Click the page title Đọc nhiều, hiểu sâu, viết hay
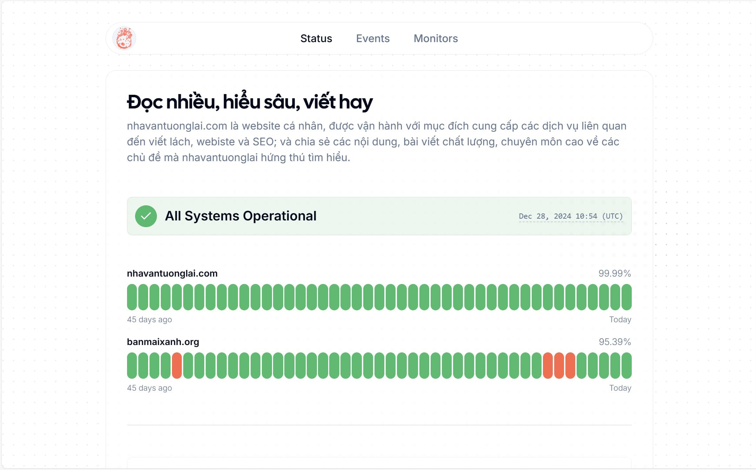The width and height of the screenshot is (756, 470). click(250, 102)
